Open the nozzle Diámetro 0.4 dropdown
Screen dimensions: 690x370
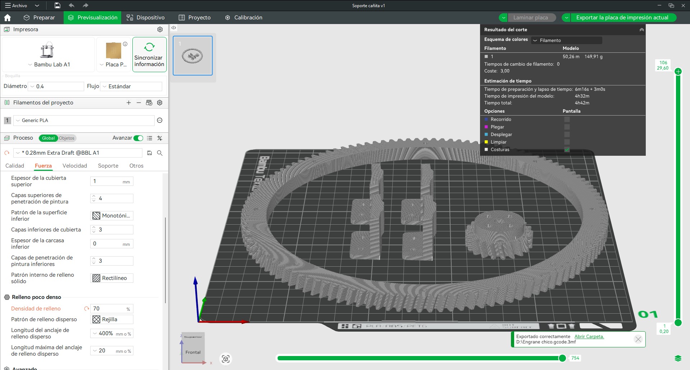[56, 86]
